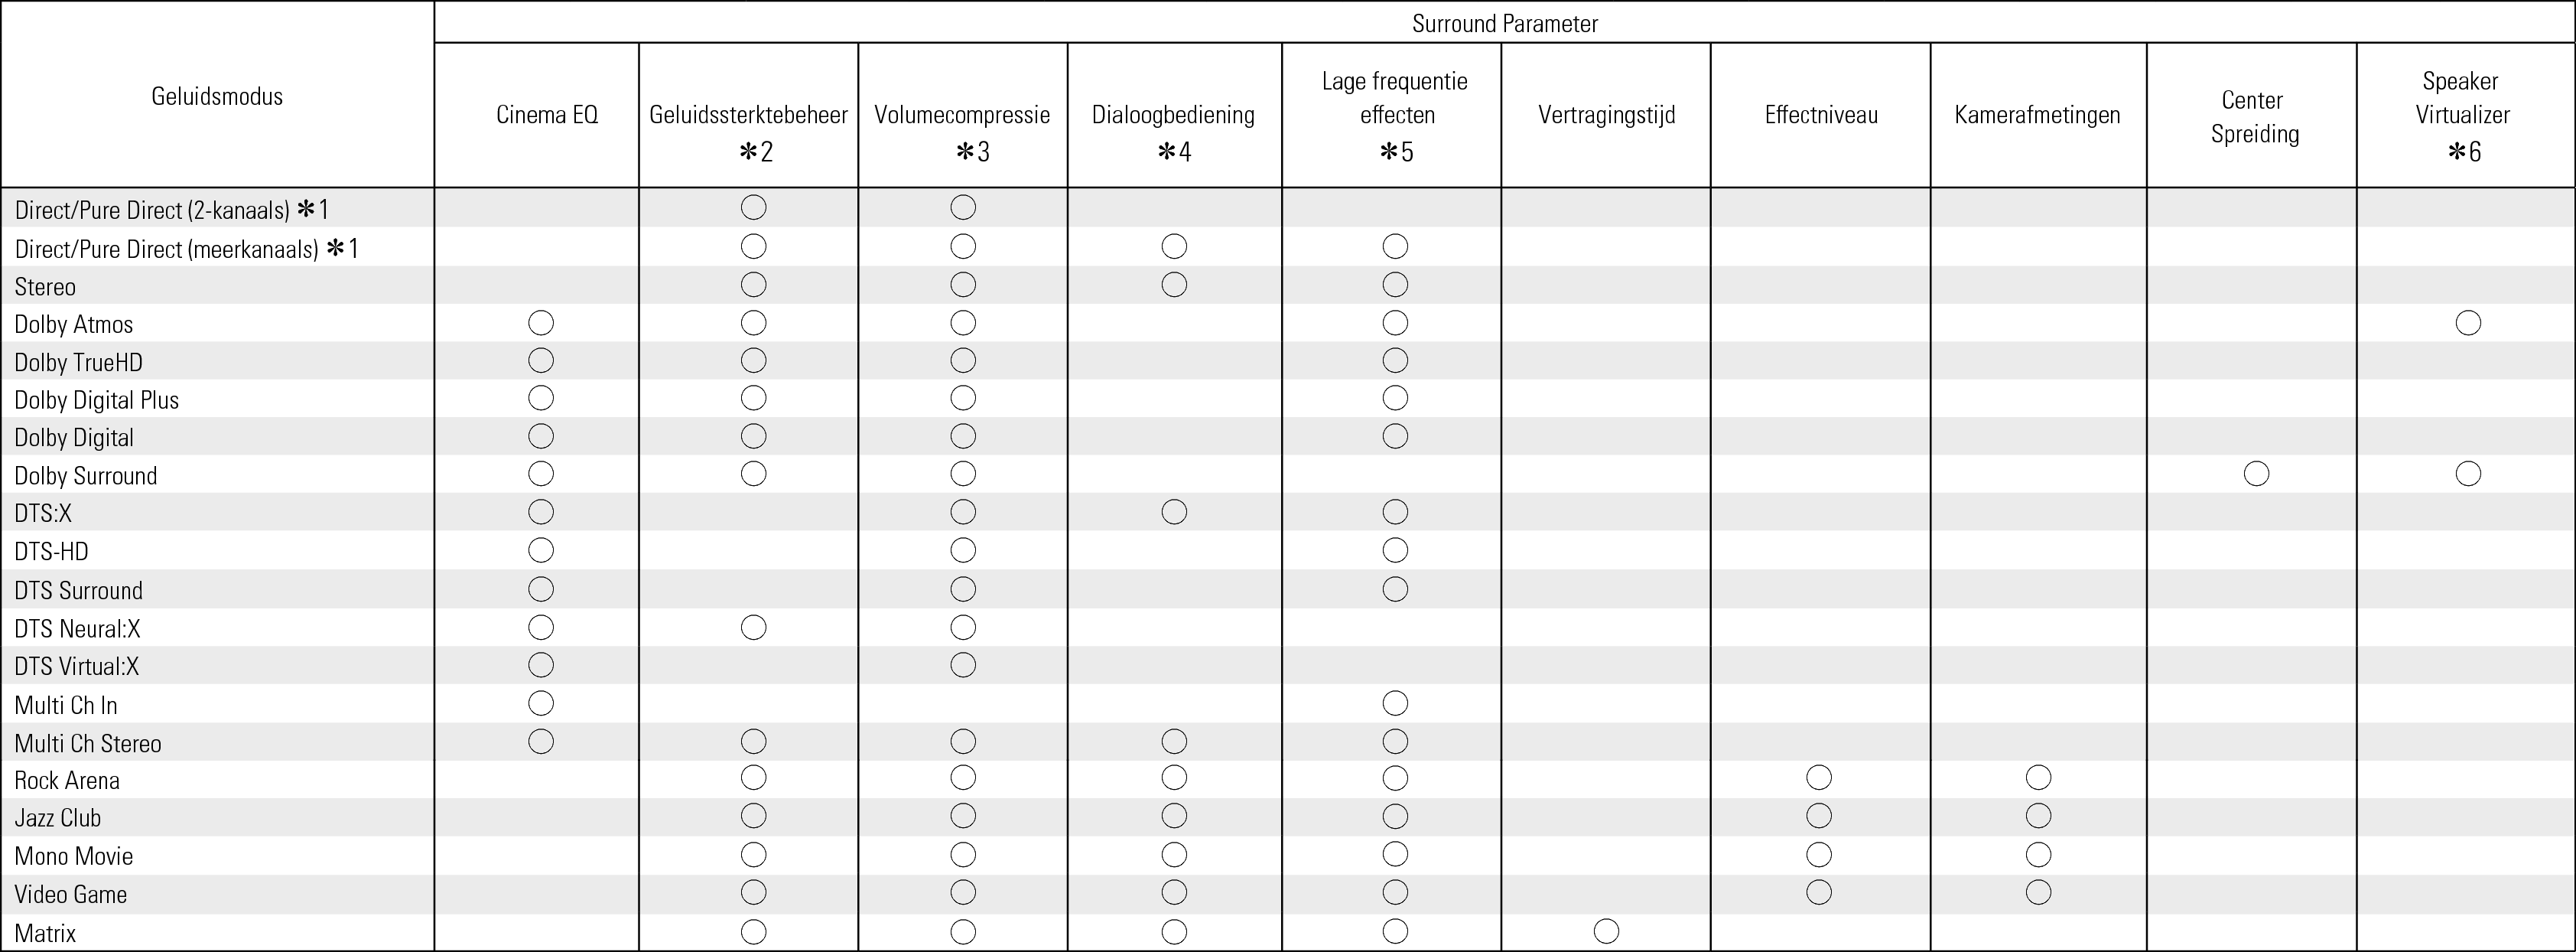Screen dimensions: 2576x952
Task: Click the Geluidsmodus column header
Action: click(217, 96)
